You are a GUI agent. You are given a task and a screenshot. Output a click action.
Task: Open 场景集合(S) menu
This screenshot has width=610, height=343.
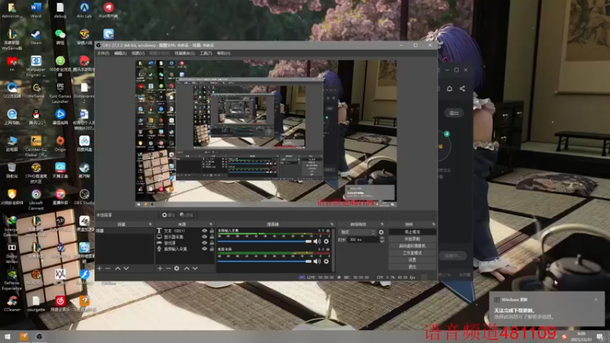[185, 53]
